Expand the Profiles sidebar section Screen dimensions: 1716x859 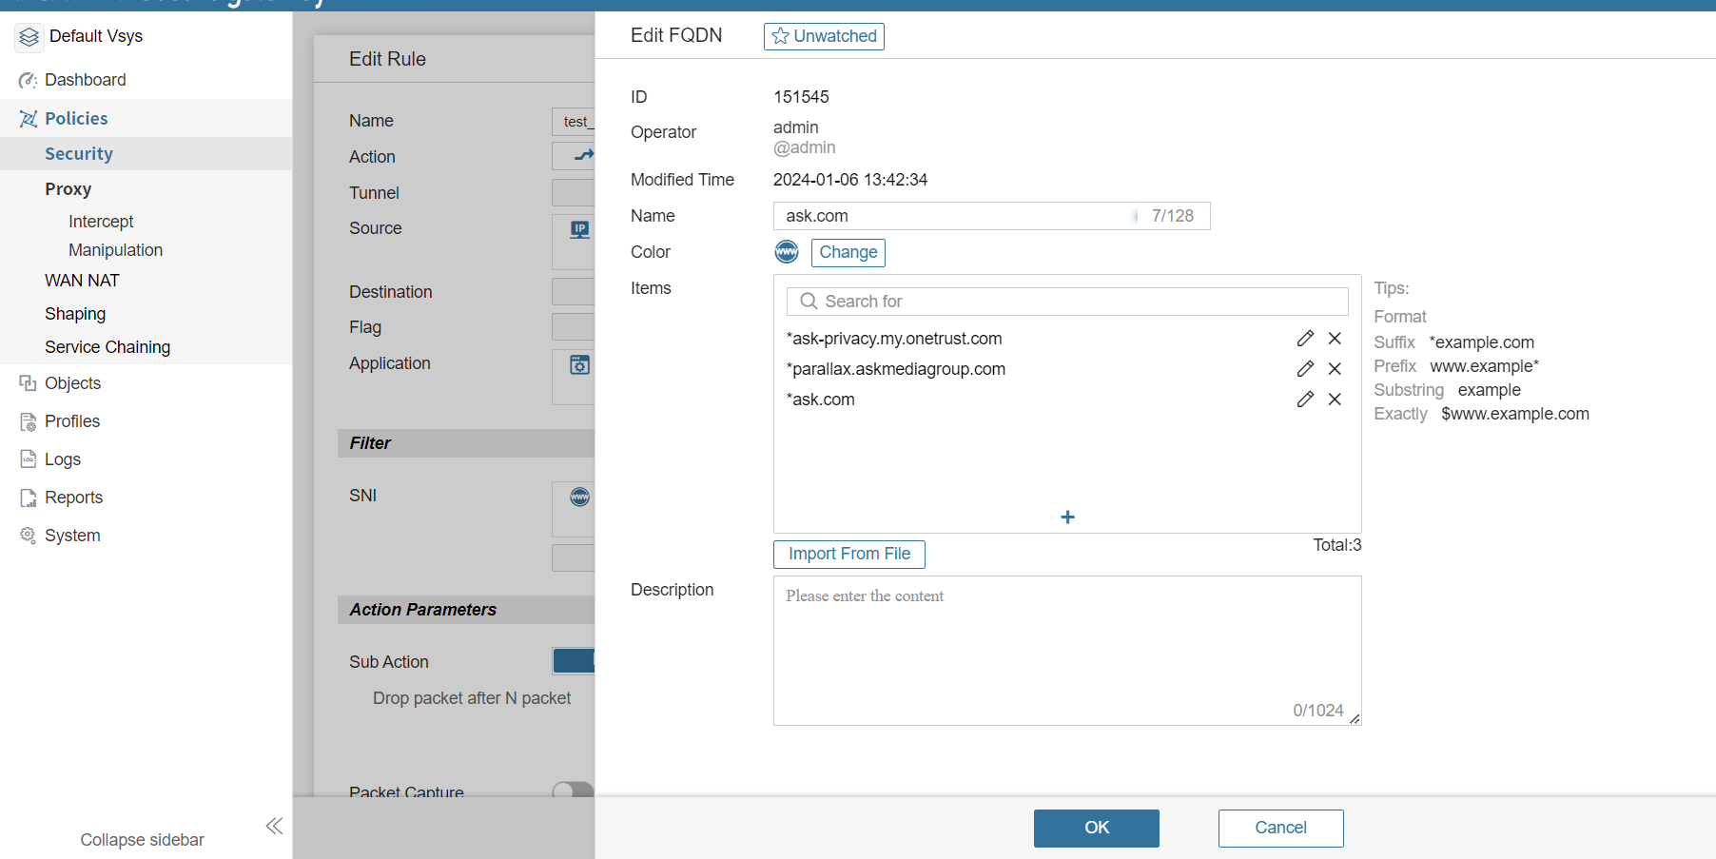coord(71,421)
